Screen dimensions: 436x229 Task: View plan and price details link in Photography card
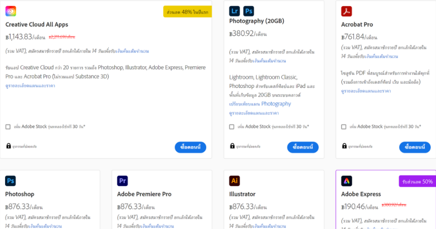tap(254, 113)
